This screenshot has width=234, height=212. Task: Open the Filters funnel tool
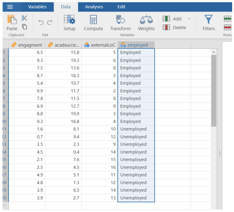pyautogui.click(x=209, y=22)
